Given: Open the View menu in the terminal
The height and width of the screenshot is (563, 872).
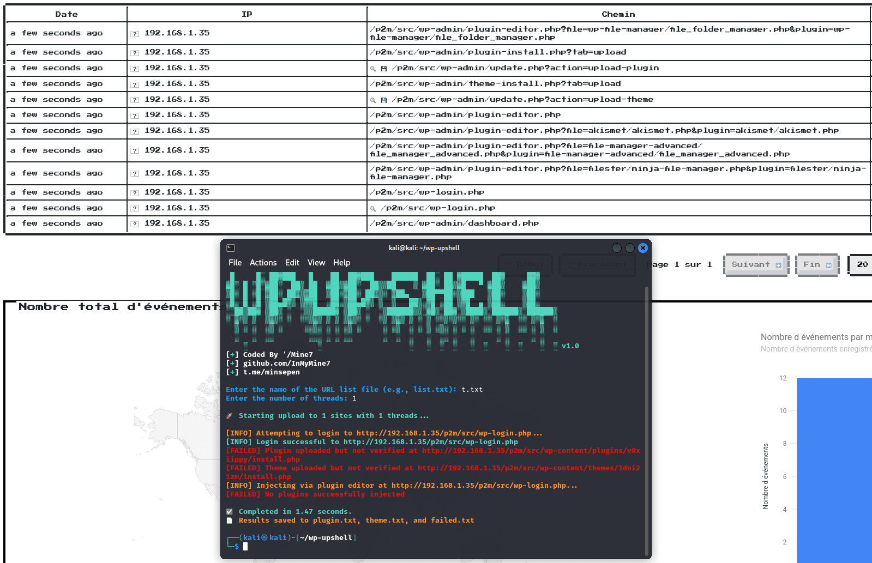Looking at the screenshot, I should click(x=316, y=263).
